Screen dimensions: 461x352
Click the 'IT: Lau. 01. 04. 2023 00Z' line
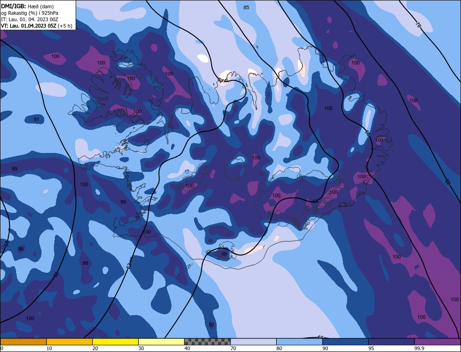coord(30,19)
